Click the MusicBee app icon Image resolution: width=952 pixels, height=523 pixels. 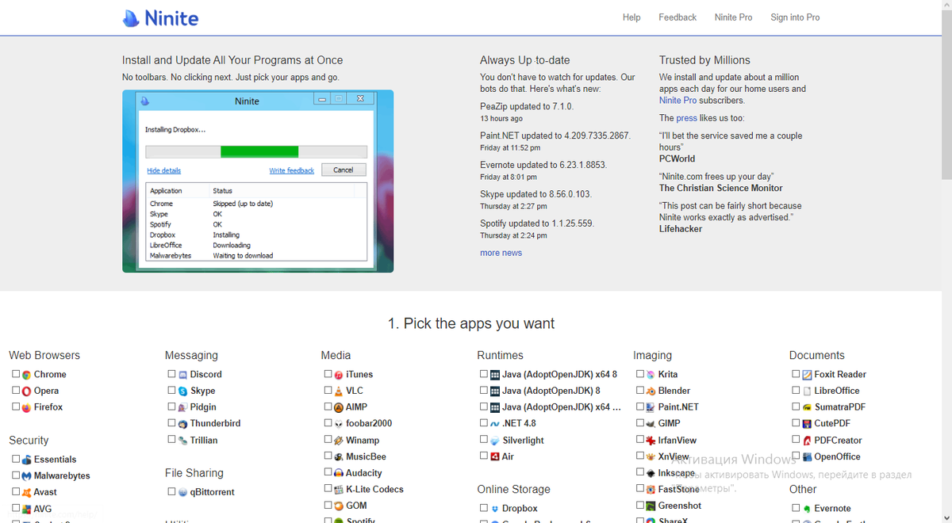click(339, 456)
